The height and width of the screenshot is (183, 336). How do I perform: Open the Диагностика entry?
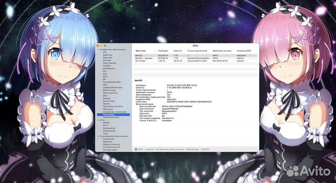tap(109, 90)
